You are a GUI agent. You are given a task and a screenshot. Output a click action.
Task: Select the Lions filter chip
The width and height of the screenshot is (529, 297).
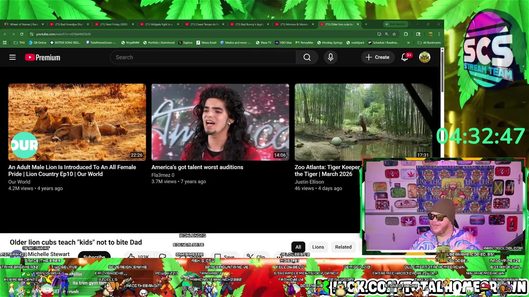point(318,247)
